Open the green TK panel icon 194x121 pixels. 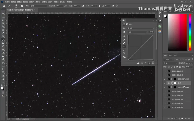click(160, 26)
